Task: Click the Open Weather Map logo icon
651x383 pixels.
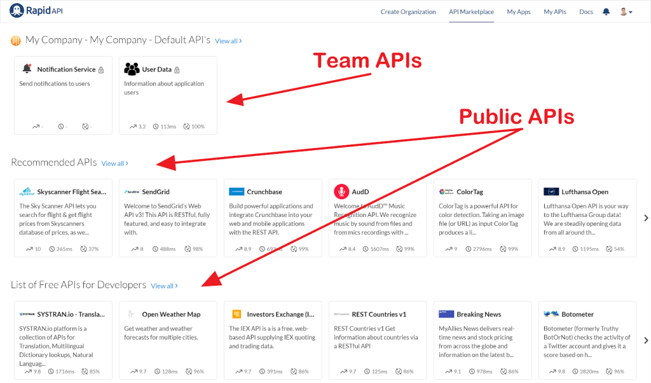Action: click(x=131, y=314)
